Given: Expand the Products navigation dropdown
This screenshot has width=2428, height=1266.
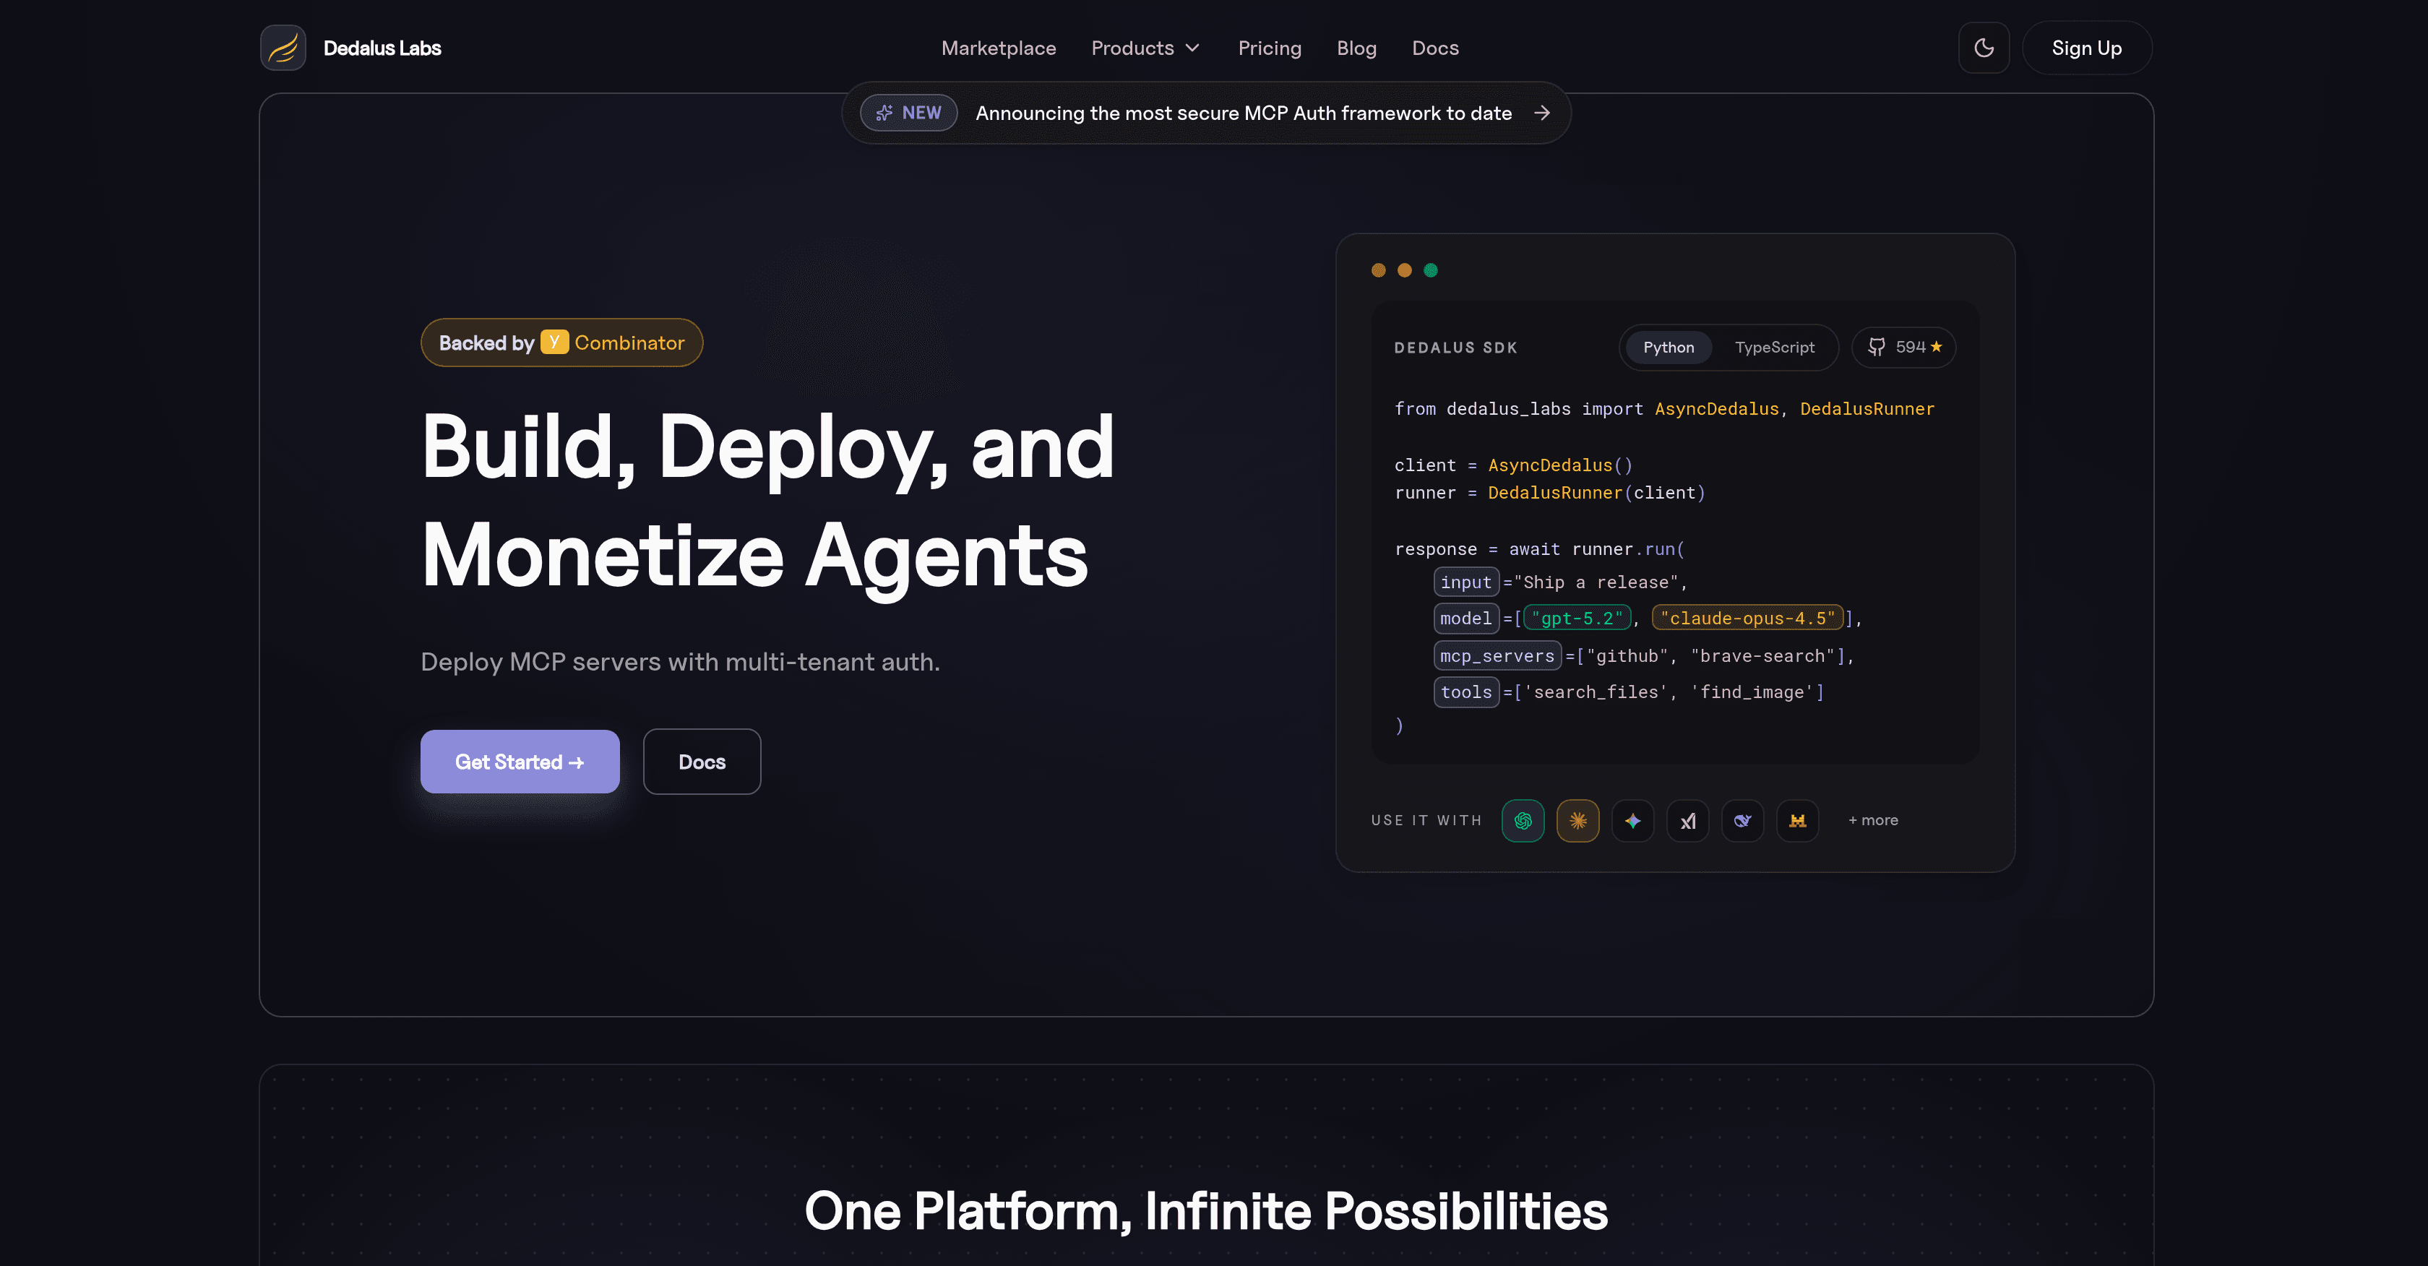Looking at the screenshot, I should [1145, 47].
